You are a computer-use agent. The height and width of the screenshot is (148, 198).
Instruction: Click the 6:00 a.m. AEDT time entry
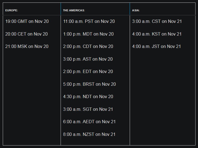click(89, 122)
